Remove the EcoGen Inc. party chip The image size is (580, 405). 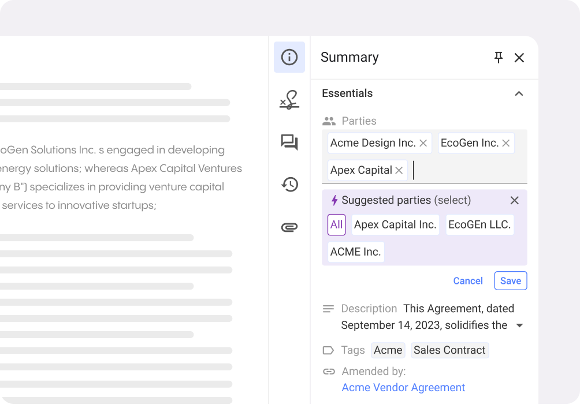click(506, 143)
